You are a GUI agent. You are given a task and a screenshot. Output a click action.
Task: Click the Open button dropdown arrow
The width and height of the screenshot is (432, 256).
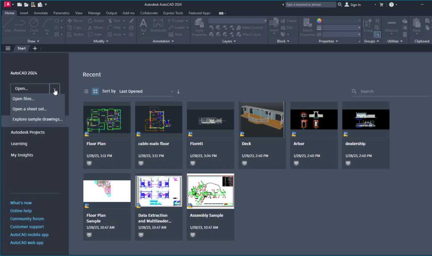click(55, 89)
